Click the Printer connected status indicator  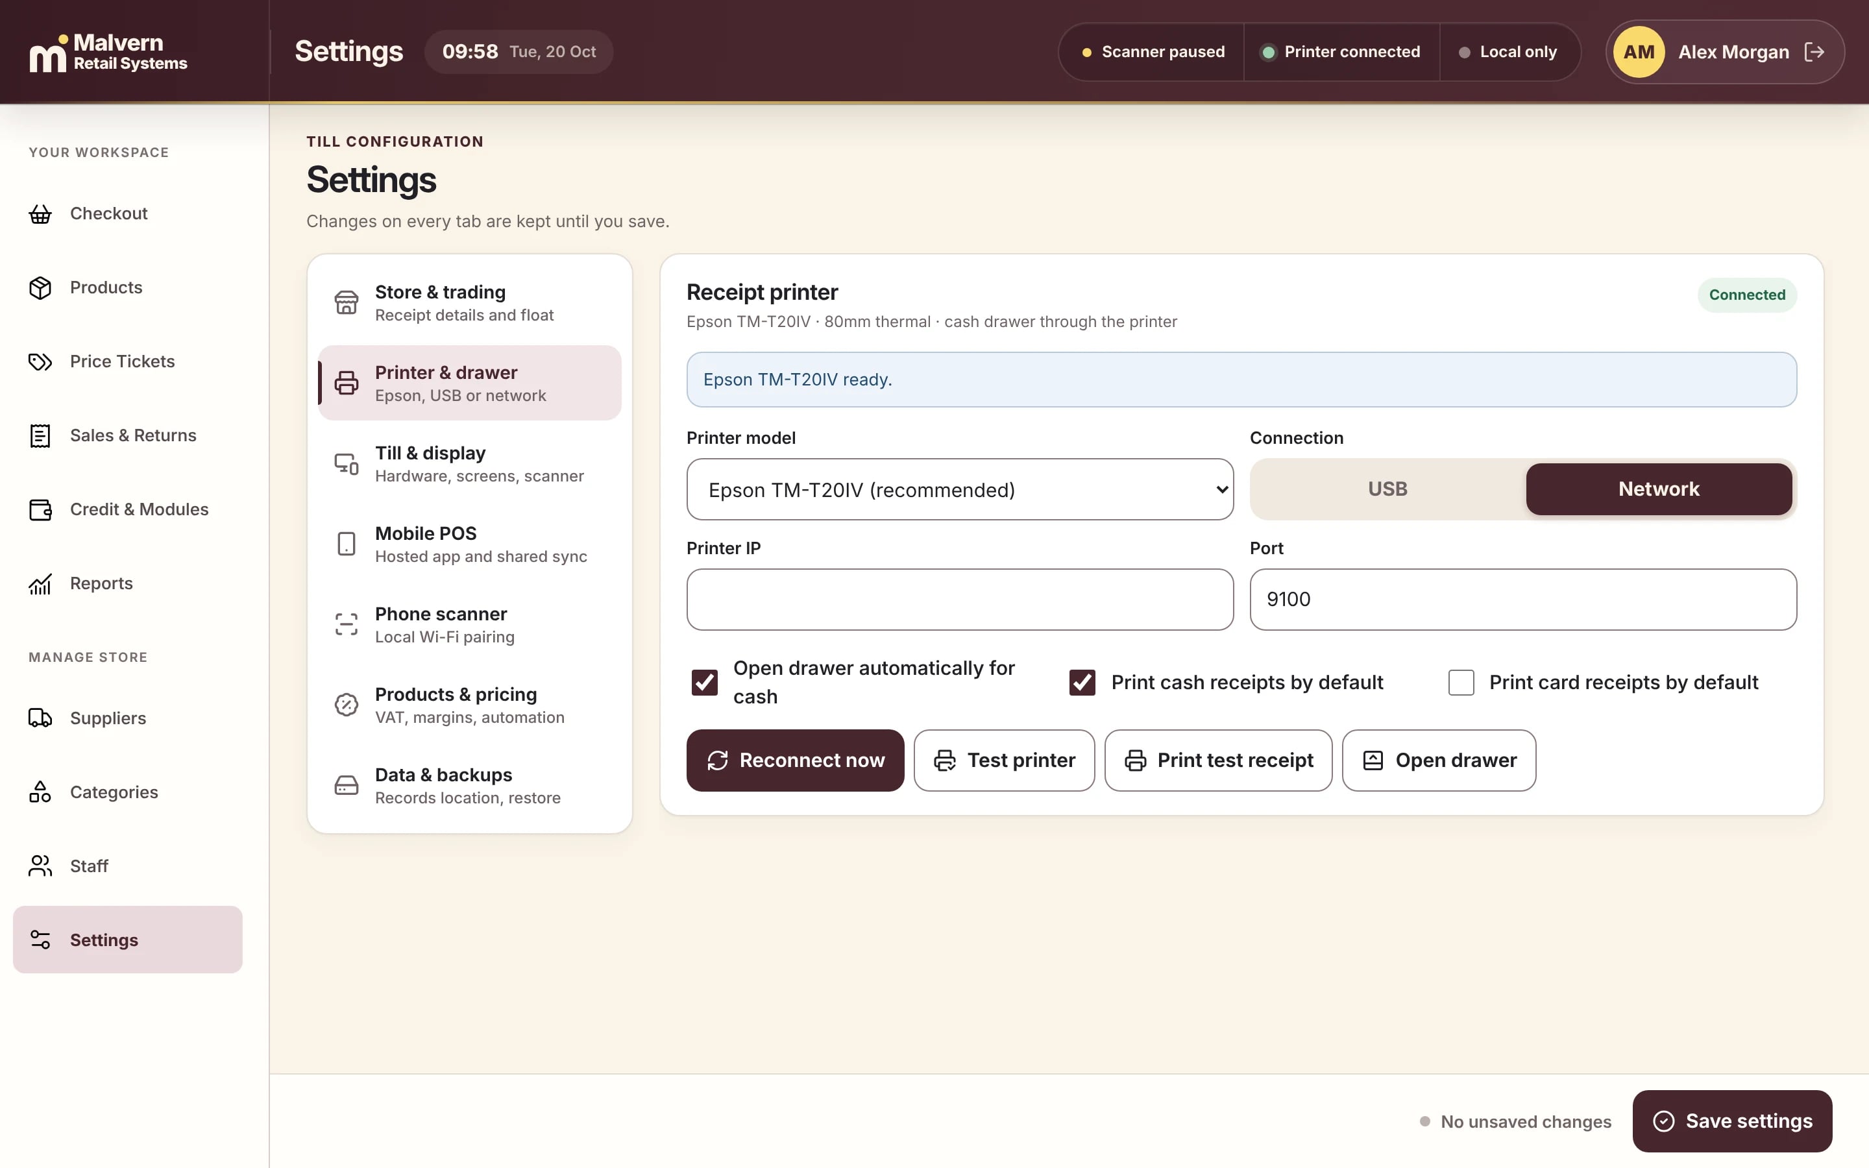point(1341,52)
